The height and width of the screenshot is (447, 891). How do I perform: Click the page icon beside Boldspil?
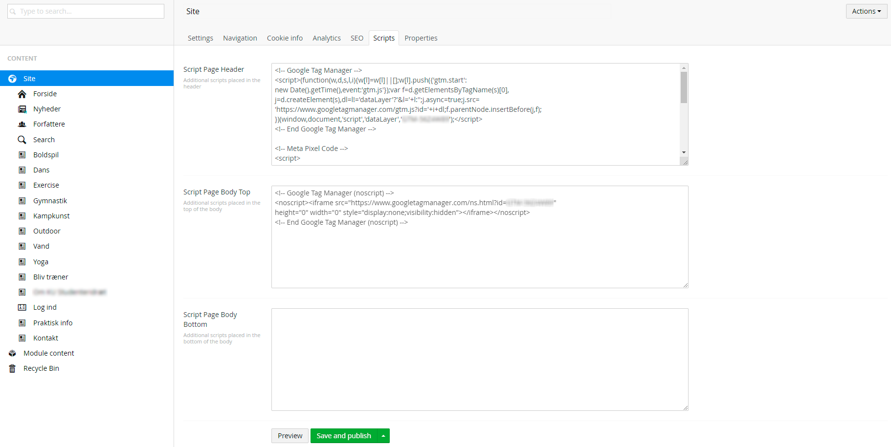(x=22, y=155)
